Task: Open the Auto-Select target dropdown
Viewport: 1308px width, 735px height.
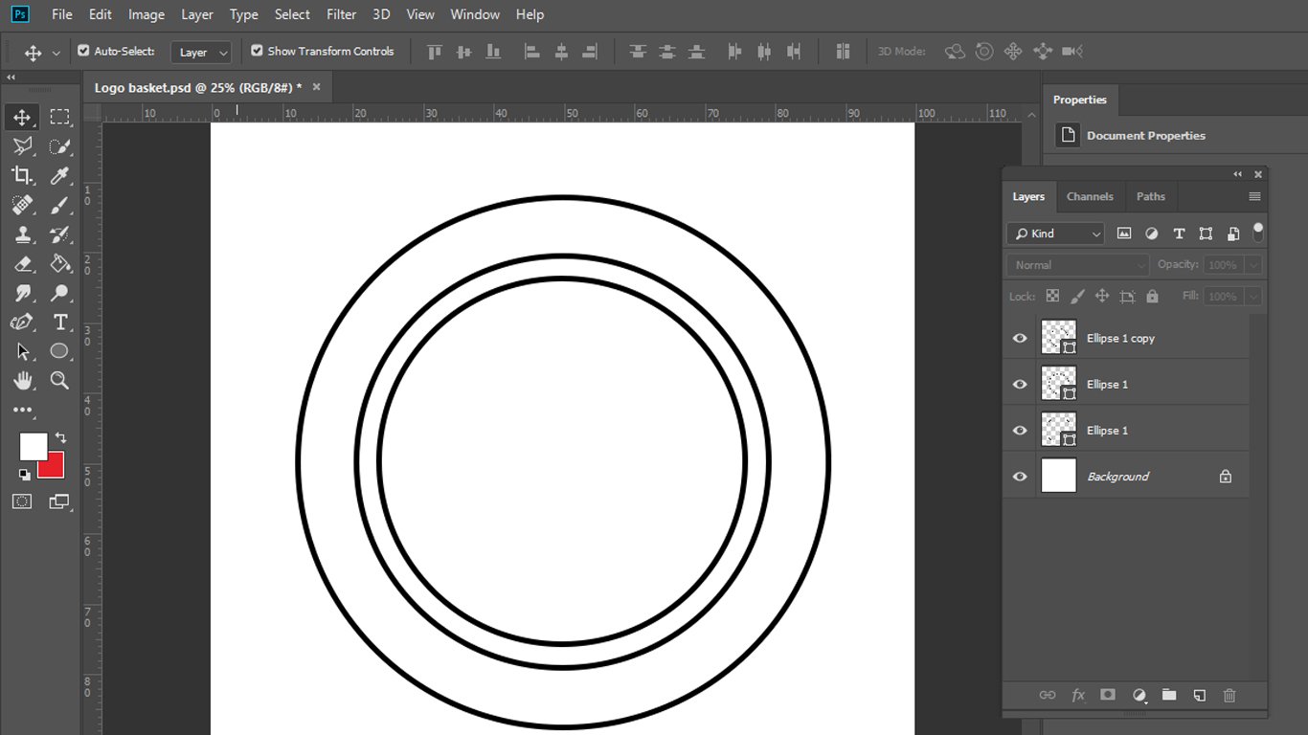Action: click(x=200, y=52)
